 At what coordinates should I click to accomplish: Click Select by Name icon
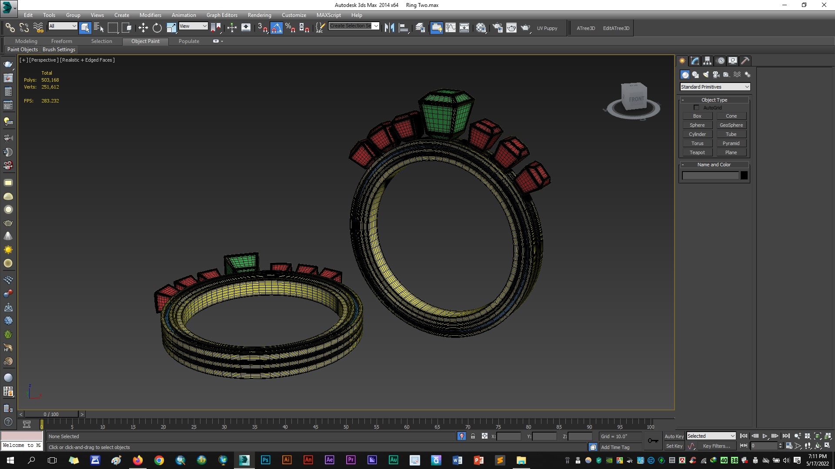click(99, 28)
